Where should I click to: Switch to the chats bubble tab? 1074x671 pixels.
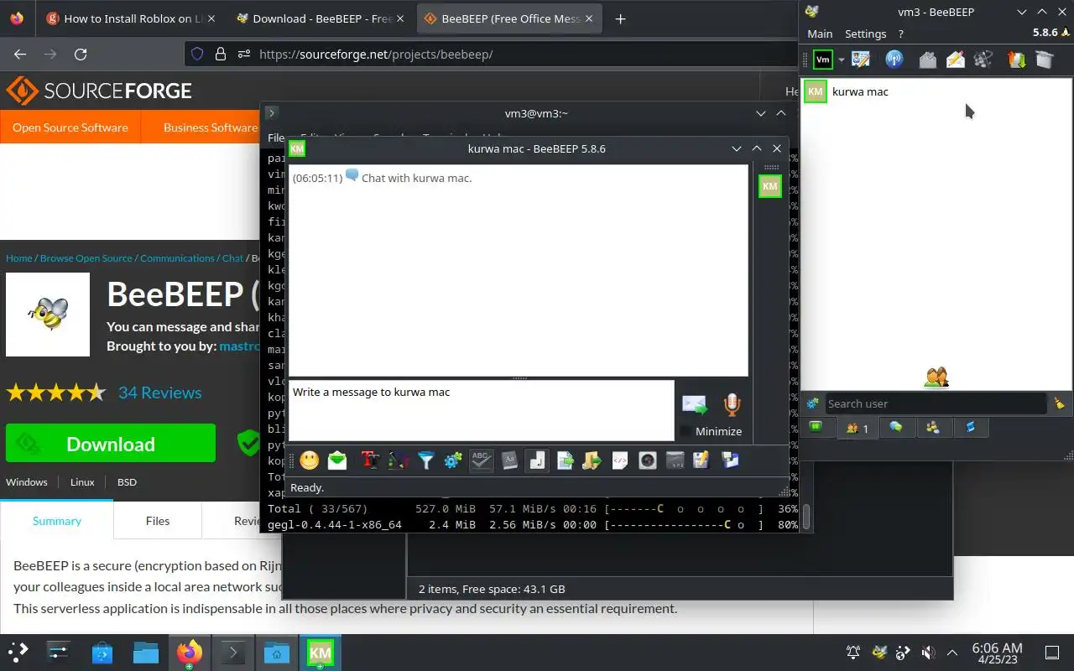pyautogui.click(x=896, y=428)
